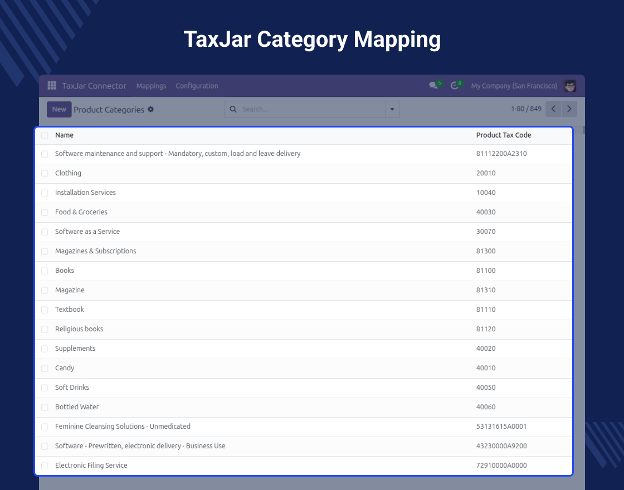Click the vertical scrollbar of the list

[x=583, y=130]
